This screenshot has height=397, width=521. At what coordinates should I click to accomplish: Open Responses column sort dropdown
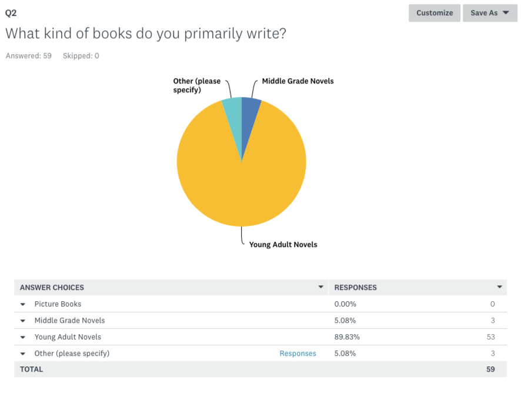pyautogui.click(x=499, y=287)
